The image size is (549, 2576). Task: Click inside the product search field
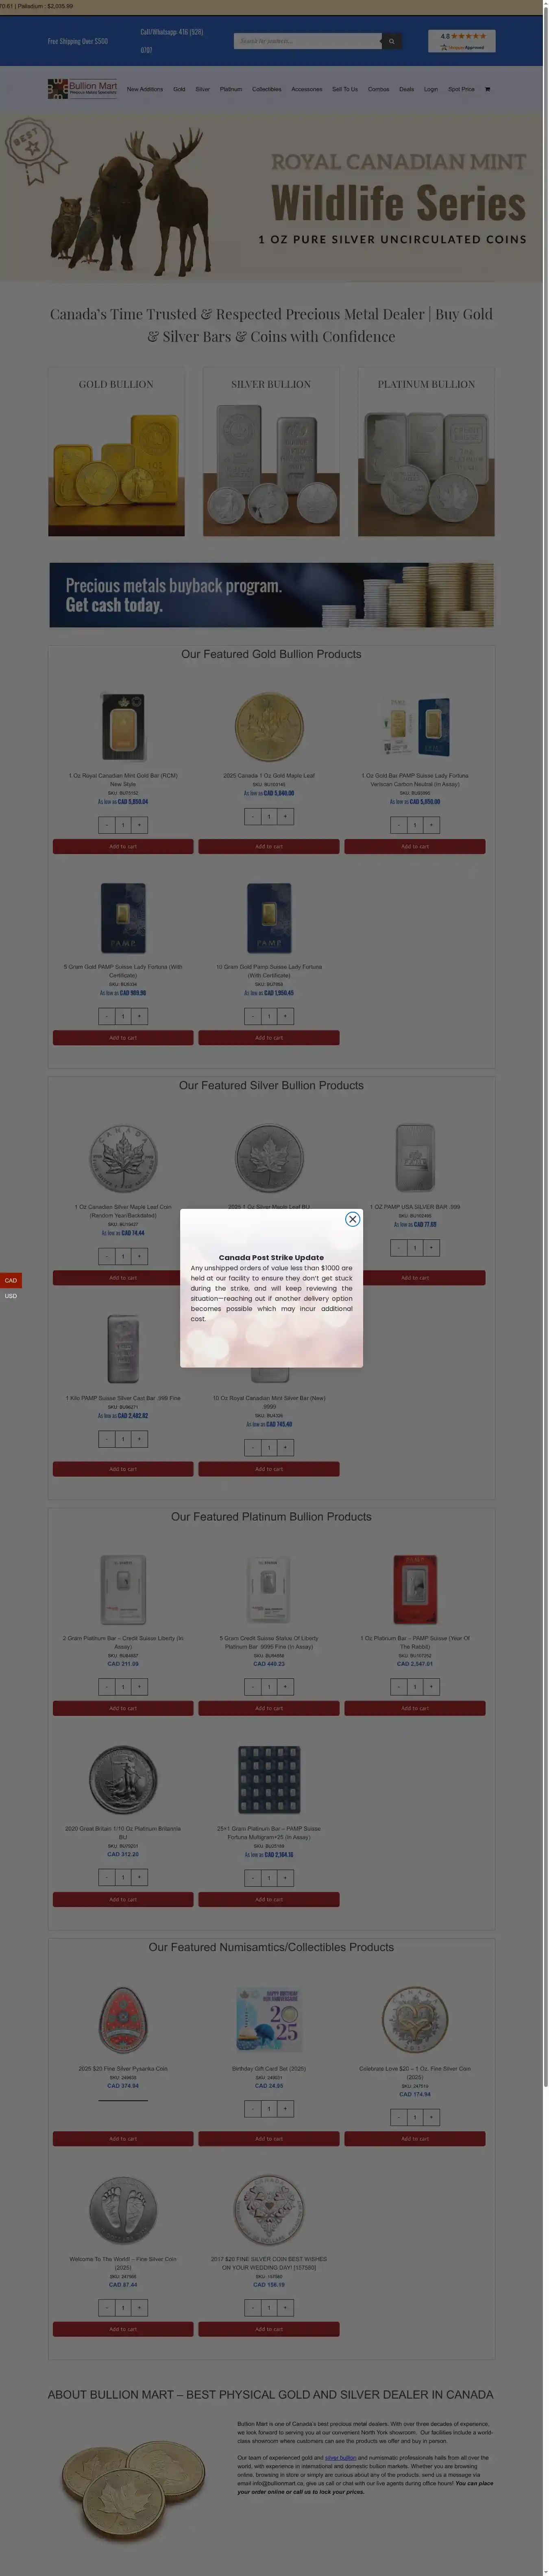coord(308,41)
